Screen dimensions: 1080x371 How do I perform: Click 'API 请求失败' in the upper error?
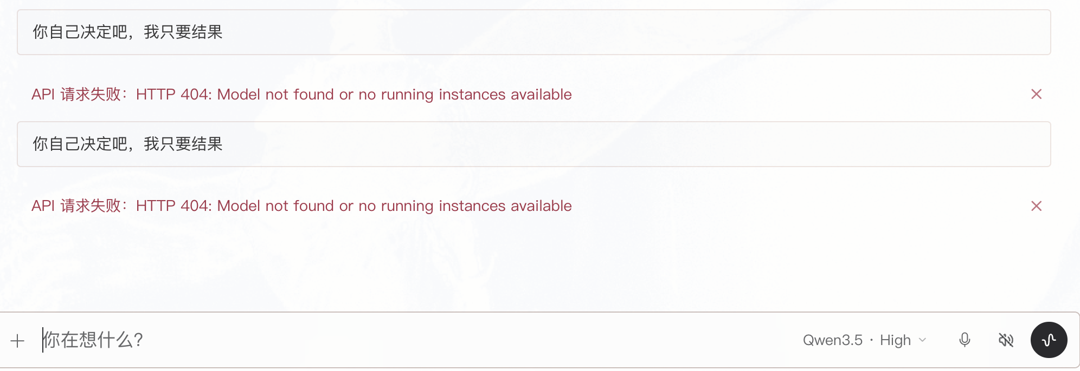pos(76,95)
